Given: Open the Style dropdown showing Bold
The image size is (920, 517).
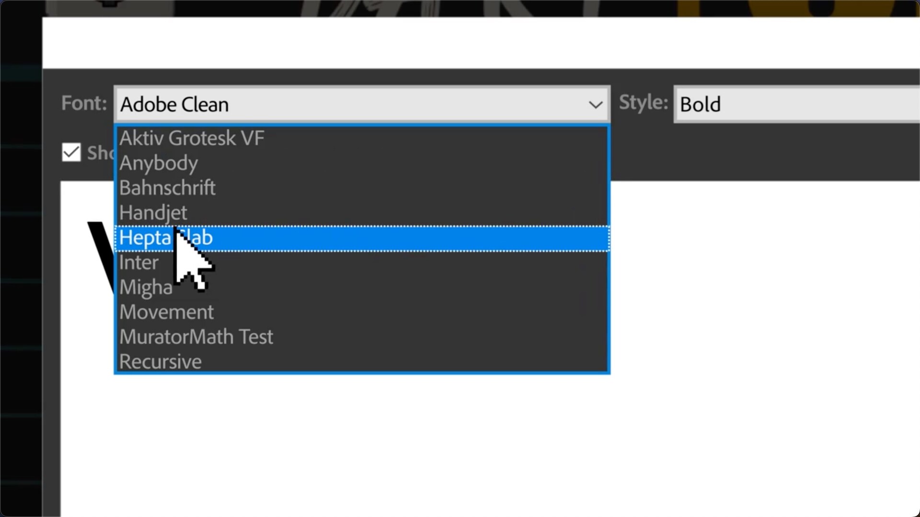Looking at the screenshot, I should pyautogui.click(x=795, y=104).
